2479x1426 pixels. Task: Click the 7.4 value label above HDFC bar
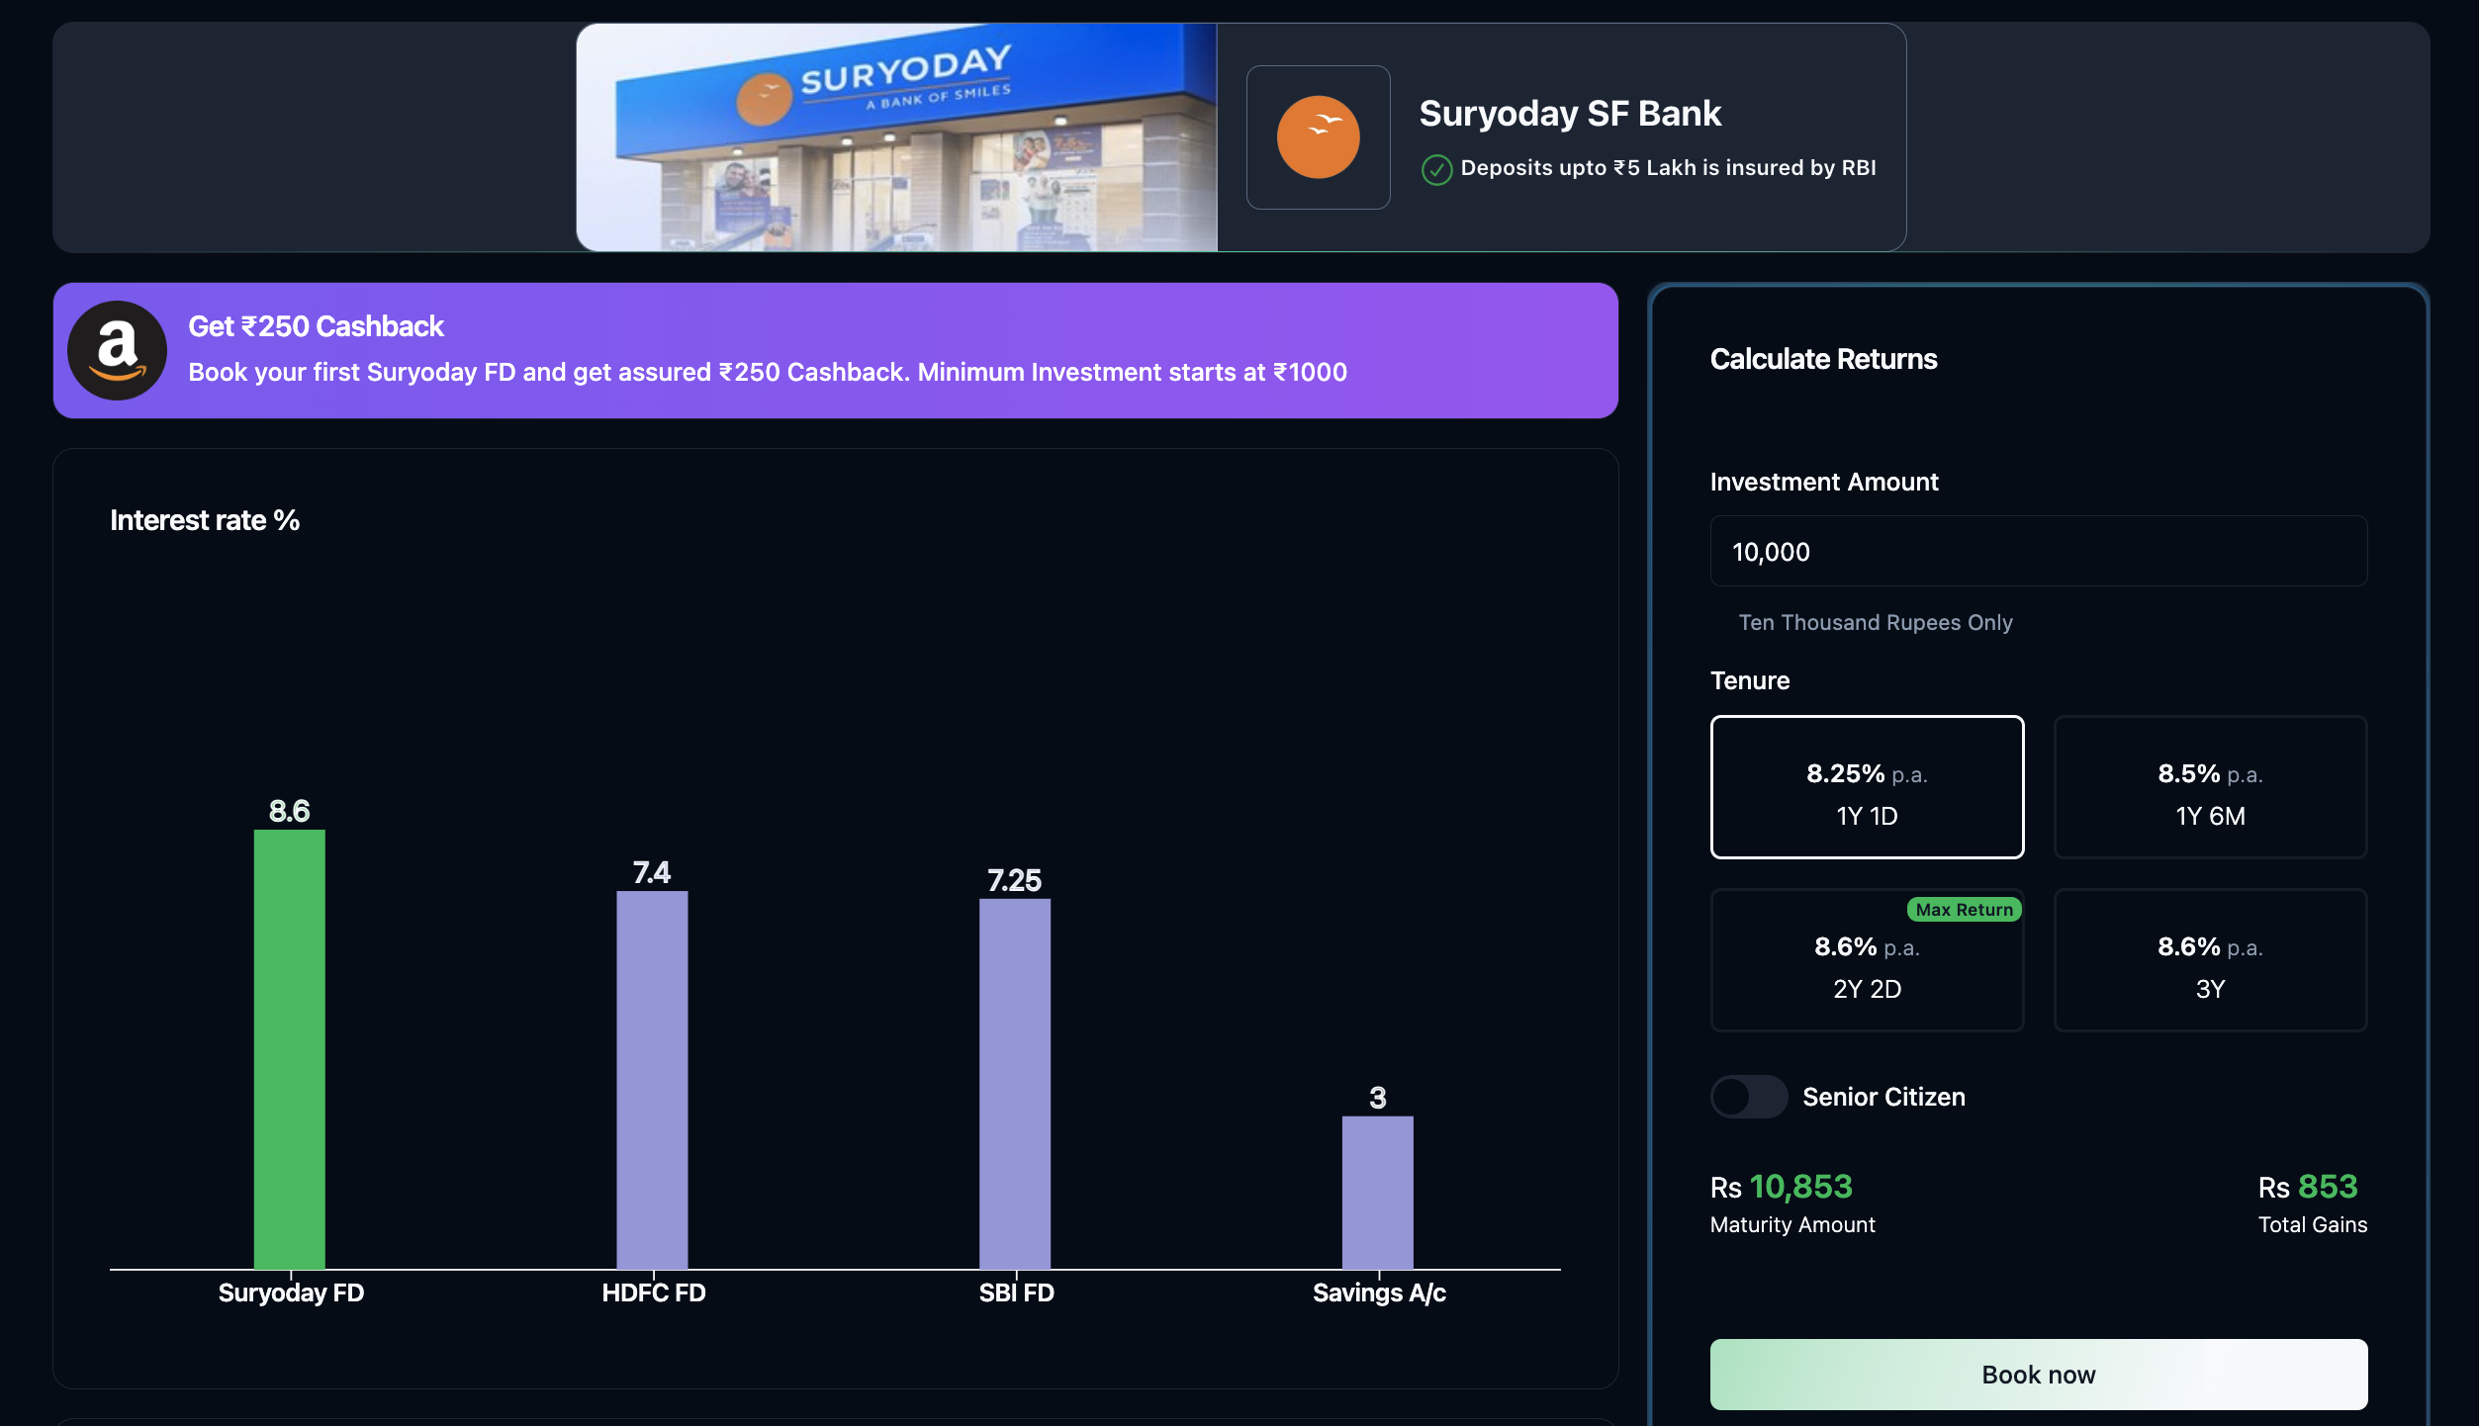click(652, 872)
